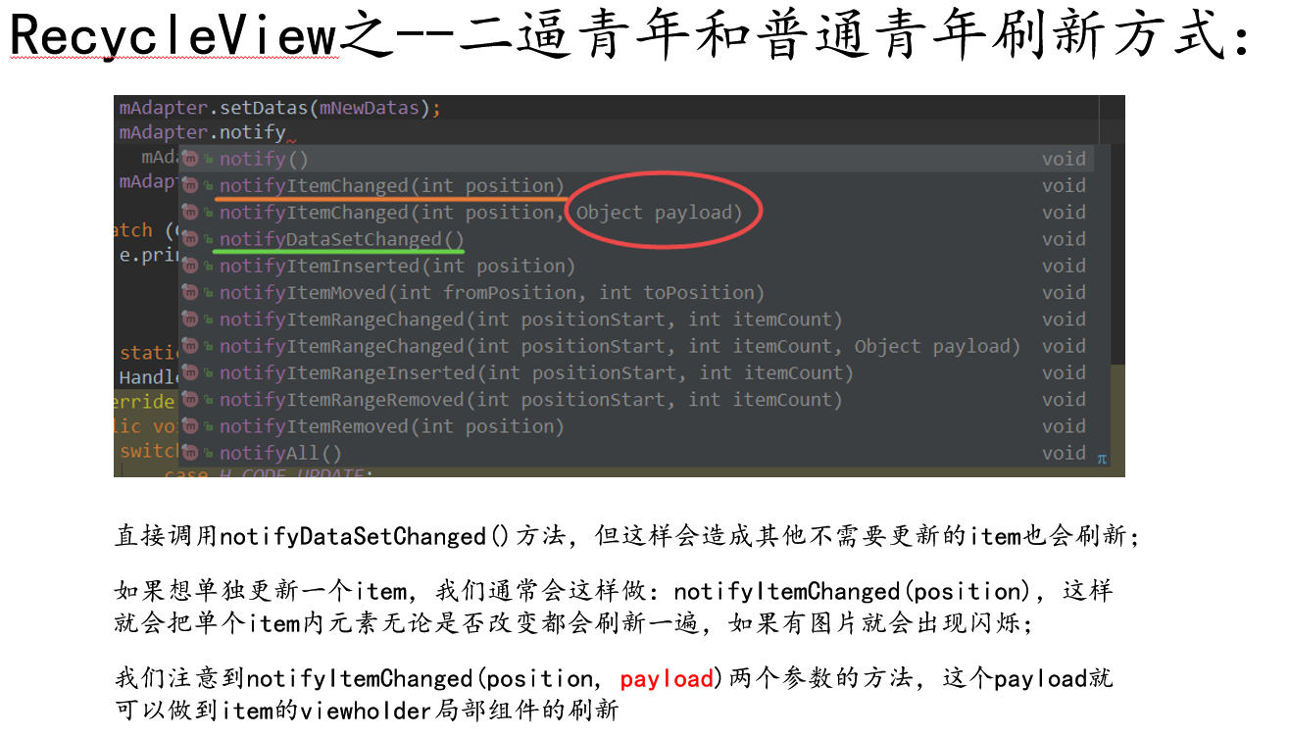Select notifyItemRemoved(int position) entry
This screenshot has width=1289, height=736.
pyautogui.click(x=636, y=426)
